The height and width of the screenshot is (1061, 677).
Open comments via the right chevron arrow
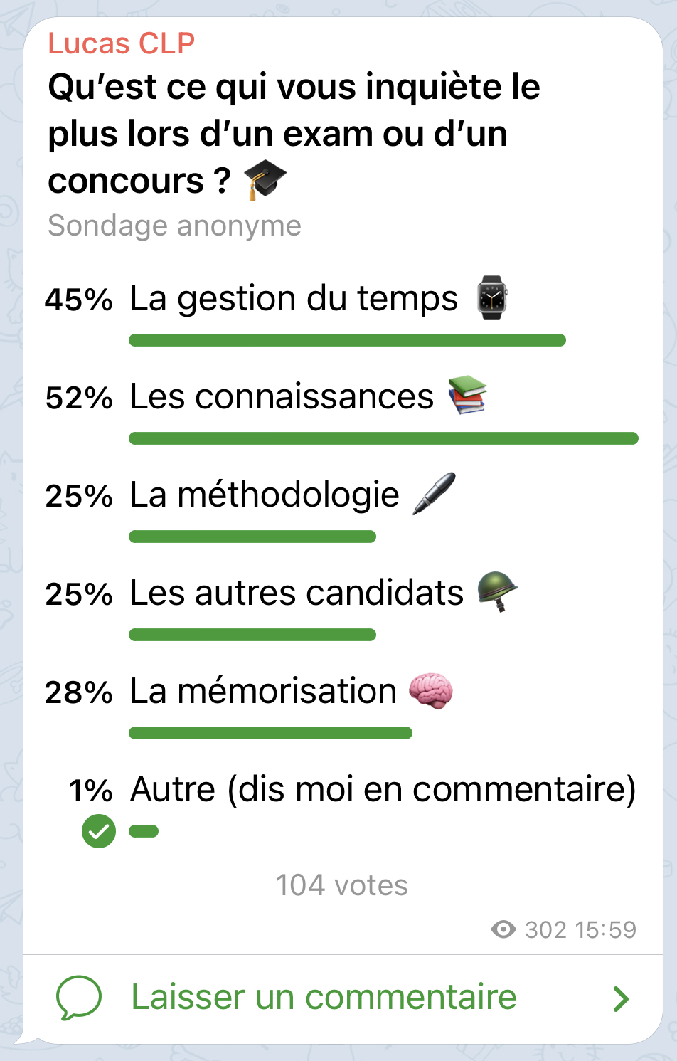click(621, 998)
